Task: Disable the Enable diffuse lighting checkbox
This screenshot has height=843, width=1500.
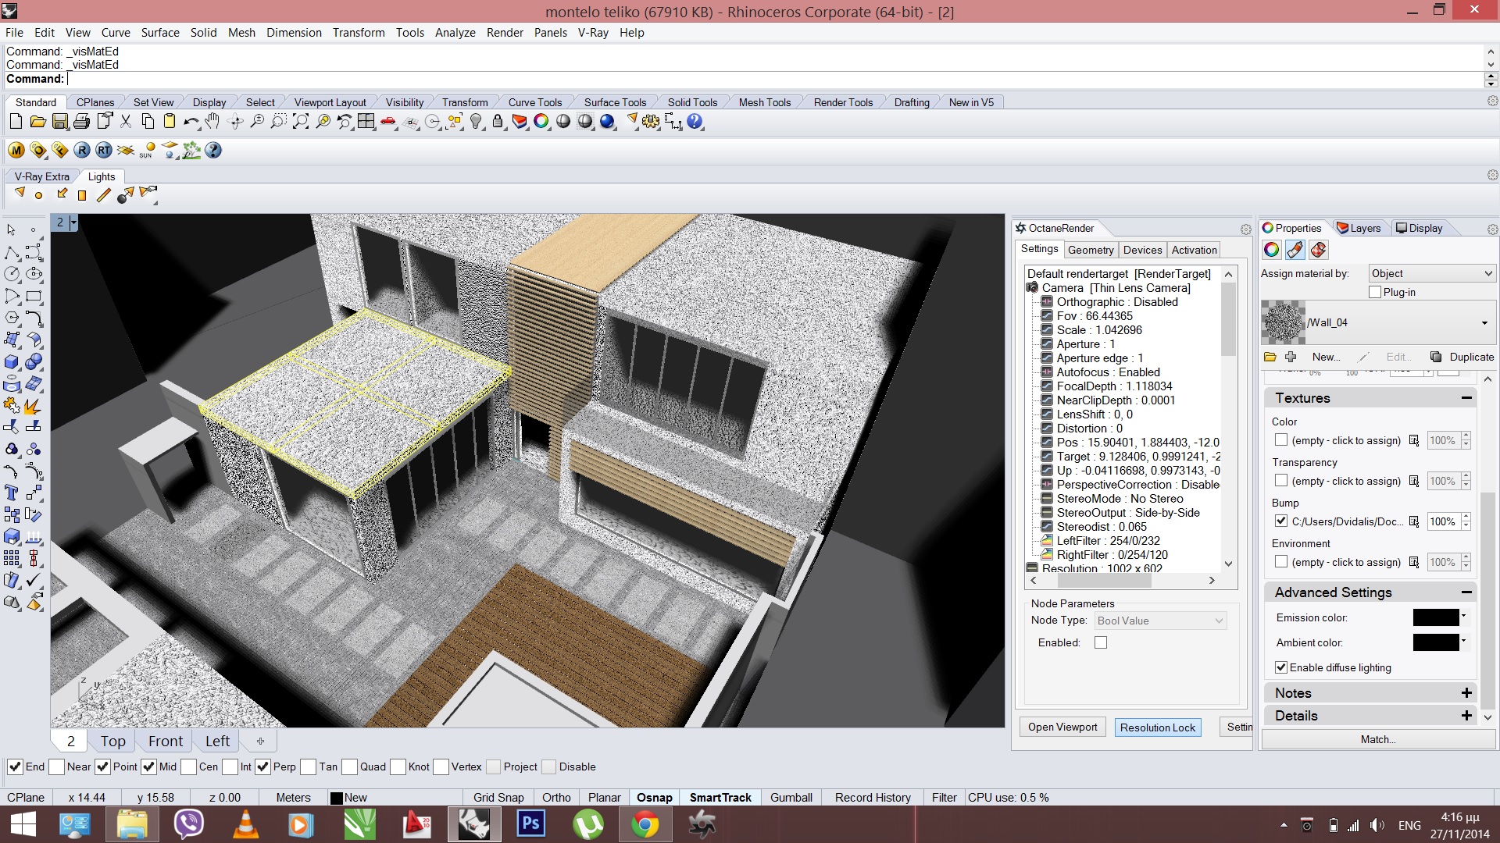Action: [1281, 667]
